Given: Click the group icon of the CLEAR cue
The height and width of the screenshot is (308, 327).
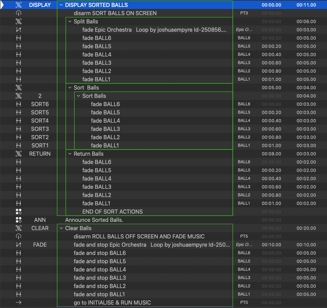Looking at the screenshot, I should pos(19,228).
